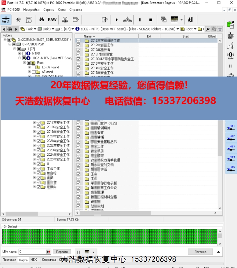Open the tools wrench and hammer icon
237x268 pixels.
18,20
